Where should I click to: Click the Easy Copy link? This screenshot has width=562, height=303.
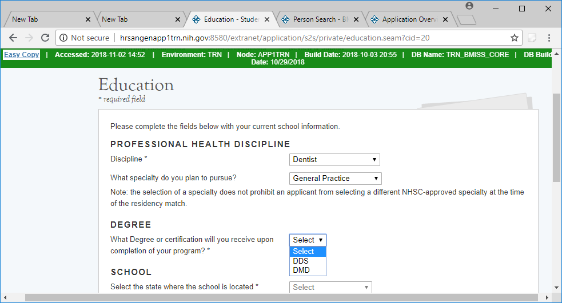click(22, 55)
